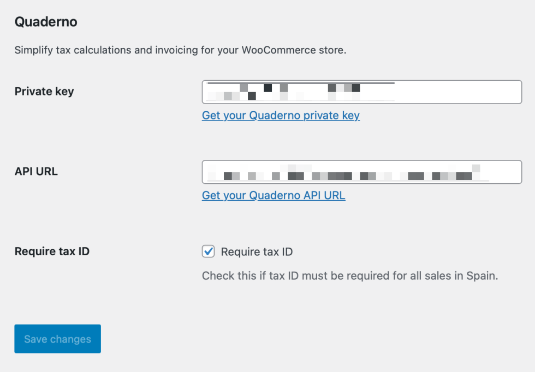Open the 'Get your Quaderno private key' link
Image resolution: width=535 pixels, height=372 pixels.
point(281,116)
